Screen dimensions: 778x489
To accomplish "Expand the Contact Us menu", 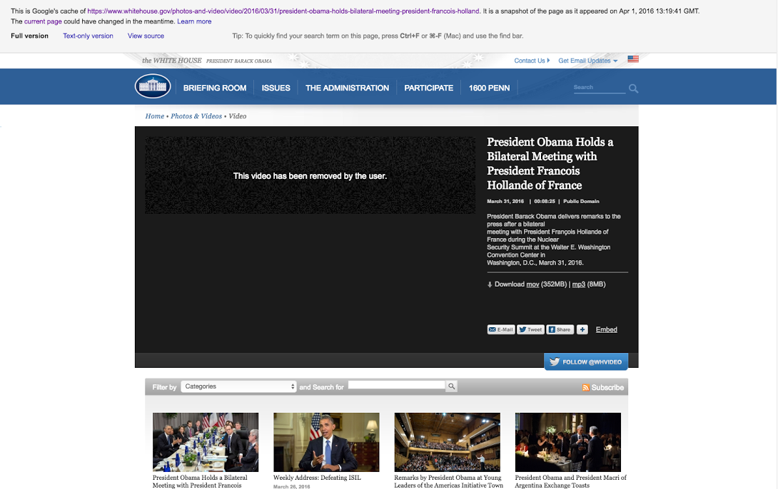I will click(532, 61).
